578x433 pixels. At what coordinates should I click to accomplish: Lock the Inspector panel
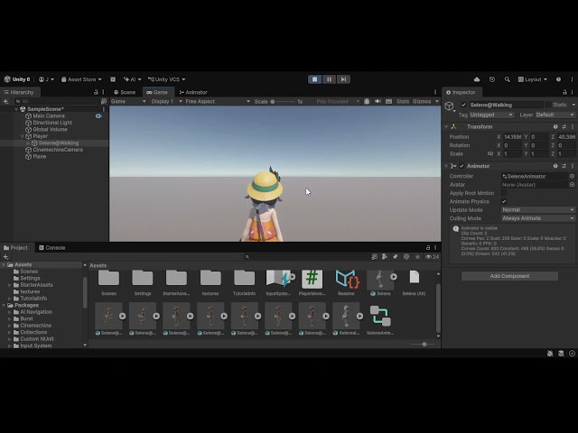[x=564, y=92]
